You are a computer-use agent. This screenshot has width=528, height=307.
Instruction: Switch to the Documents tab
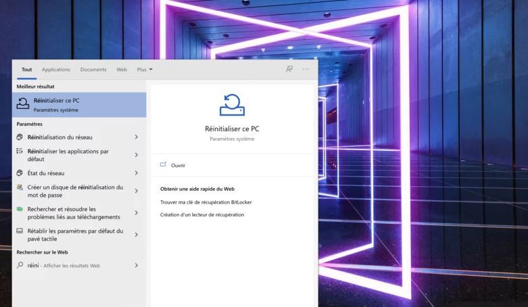click(93, 70)
